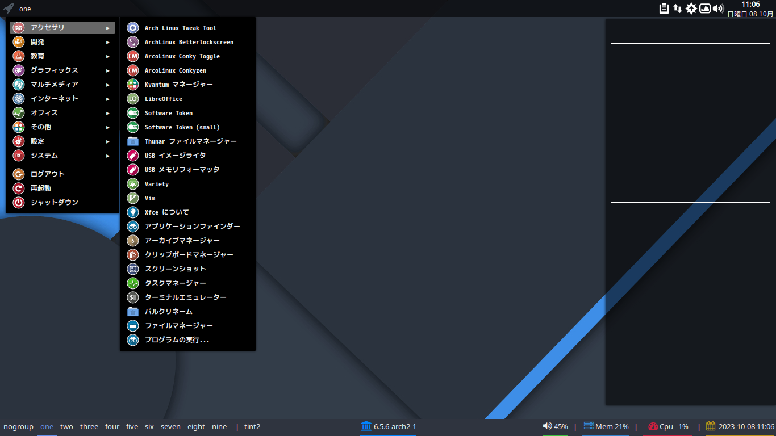Open the gear settings tray icon
The width and height of the screenshot is (776, 436).
point(691,9)
